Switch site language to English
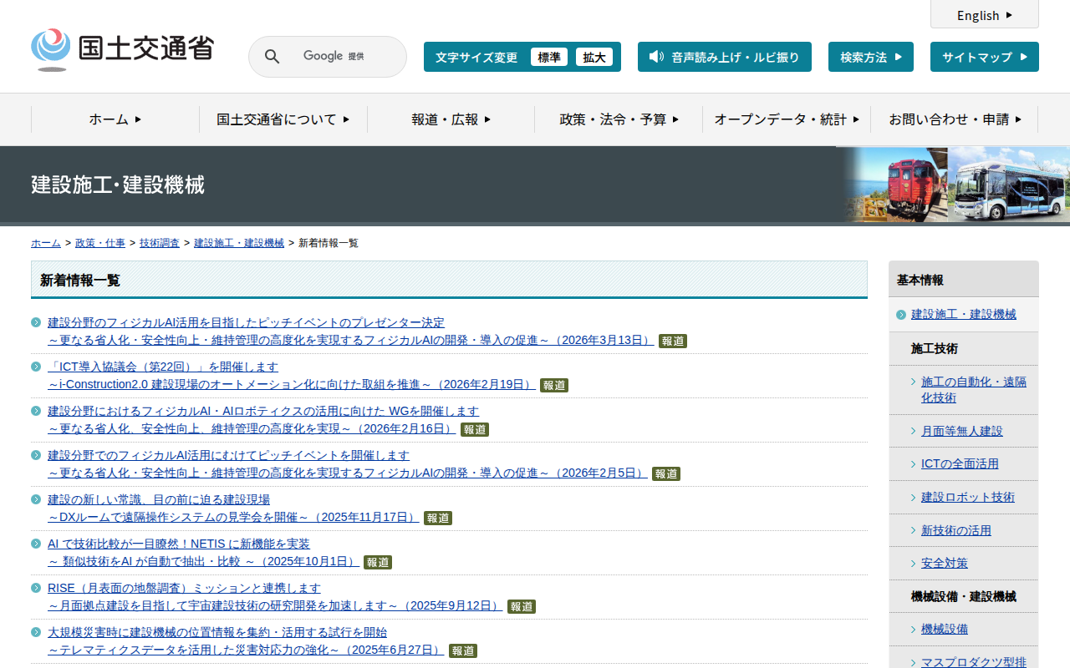1070x668 pixels. [x=984, y=15]
